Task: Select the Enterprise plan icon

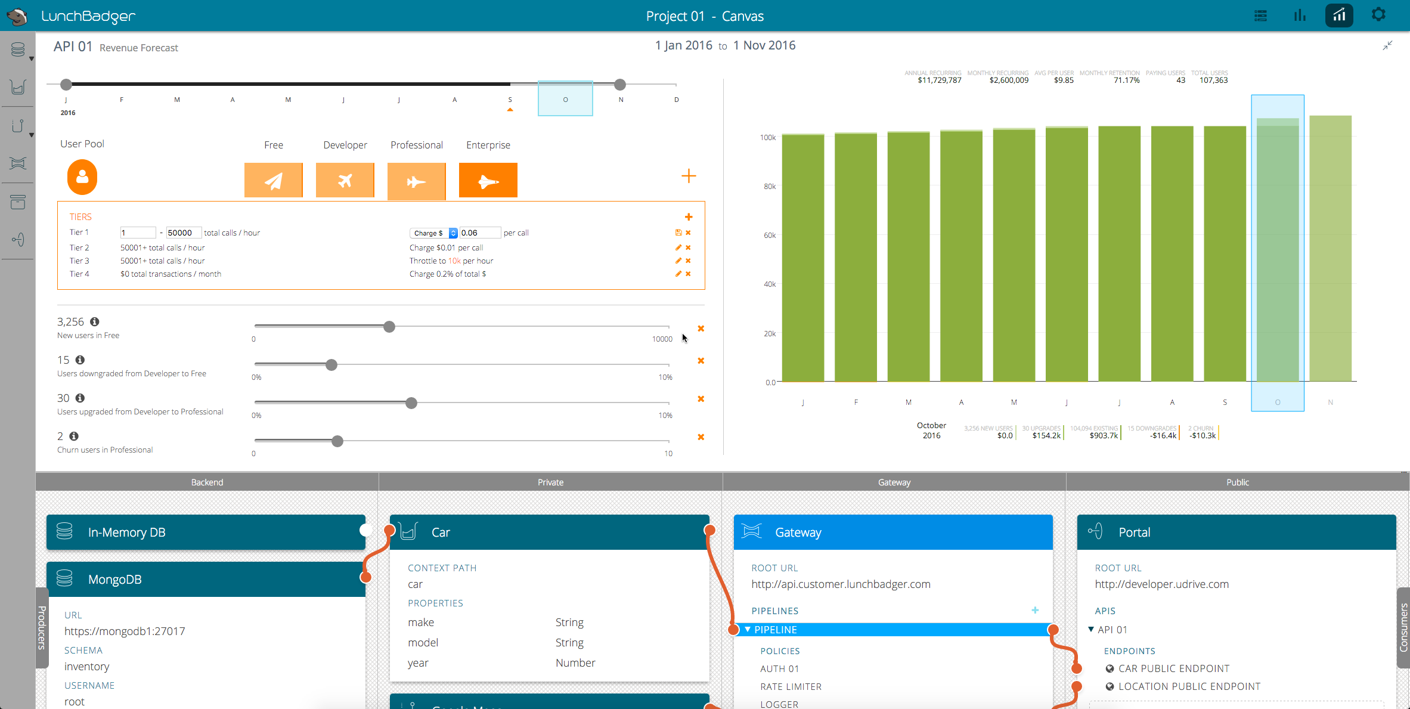Action: pos(488,180)
